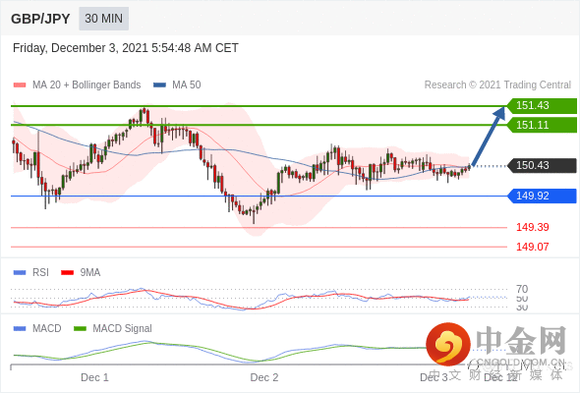The height and width of the screenshot is (393, 580).
Task: Click the 'Dec 3' time axis label
Action: [x=434, y=377]
